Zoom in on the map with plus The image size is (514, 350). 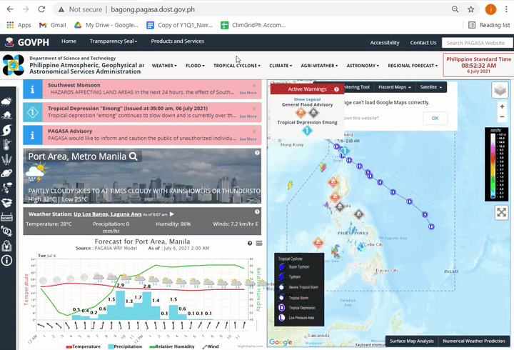coord(502,106)
